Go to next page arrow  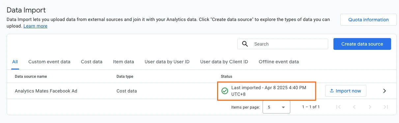(x=370, y=107)
